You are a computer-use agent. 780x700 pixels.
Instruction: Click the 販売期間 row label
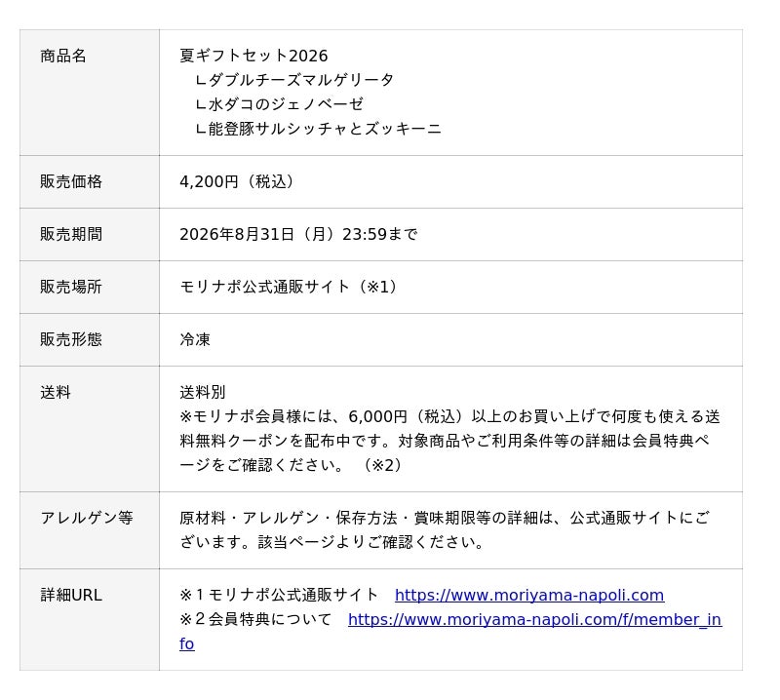(71, 234)
